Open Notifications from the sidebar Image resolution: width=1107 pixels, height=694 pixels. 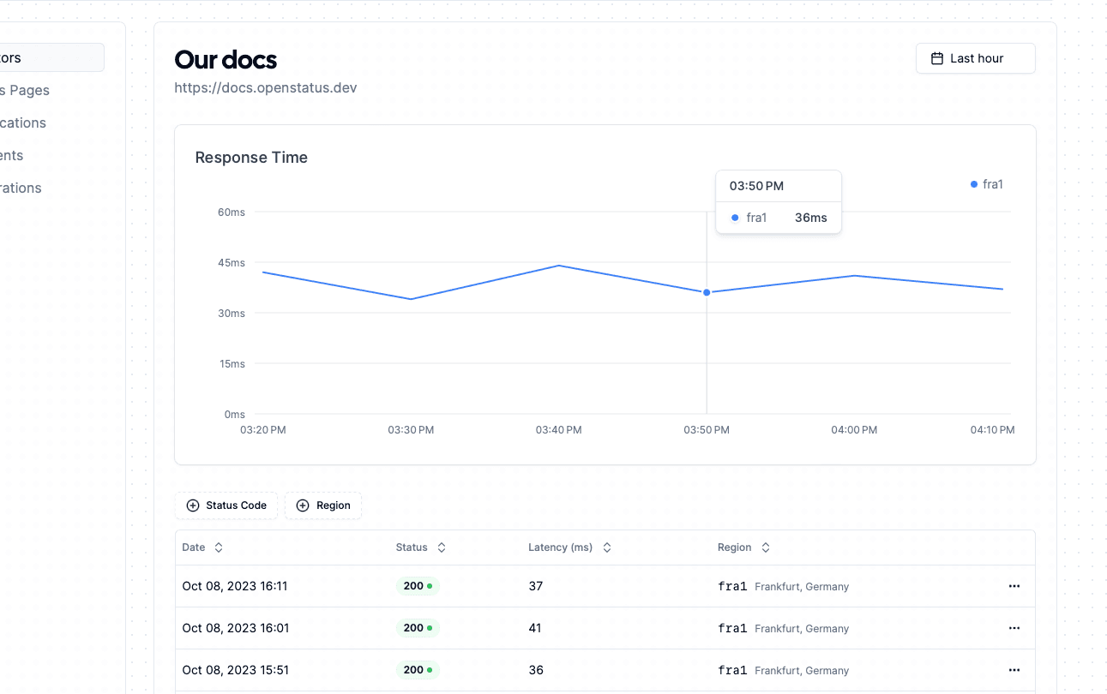click(x=22, y=123)
